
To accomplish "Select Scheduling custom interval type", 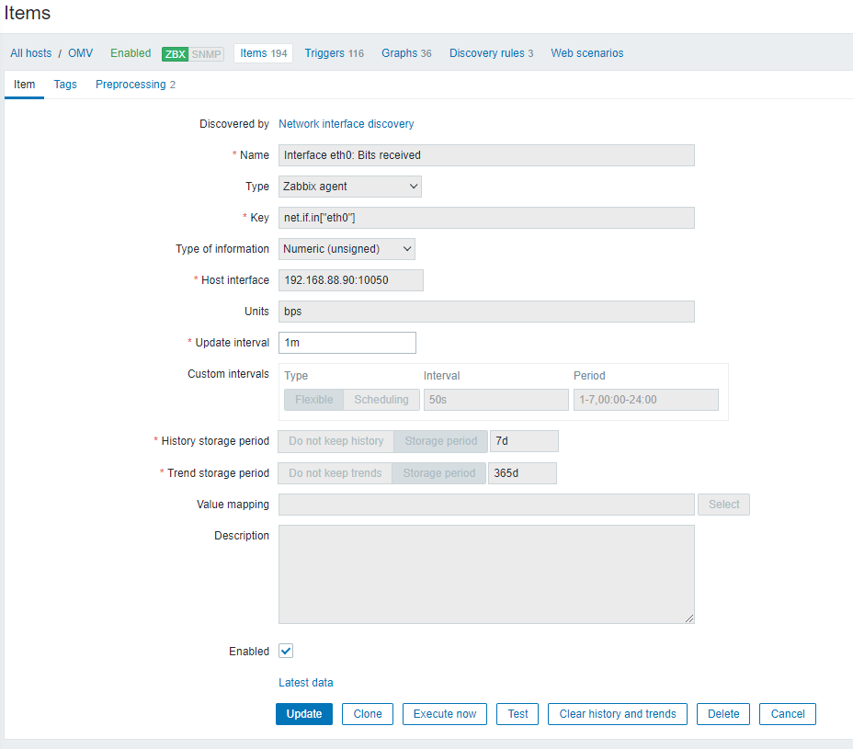I will [x=381, y=399].
